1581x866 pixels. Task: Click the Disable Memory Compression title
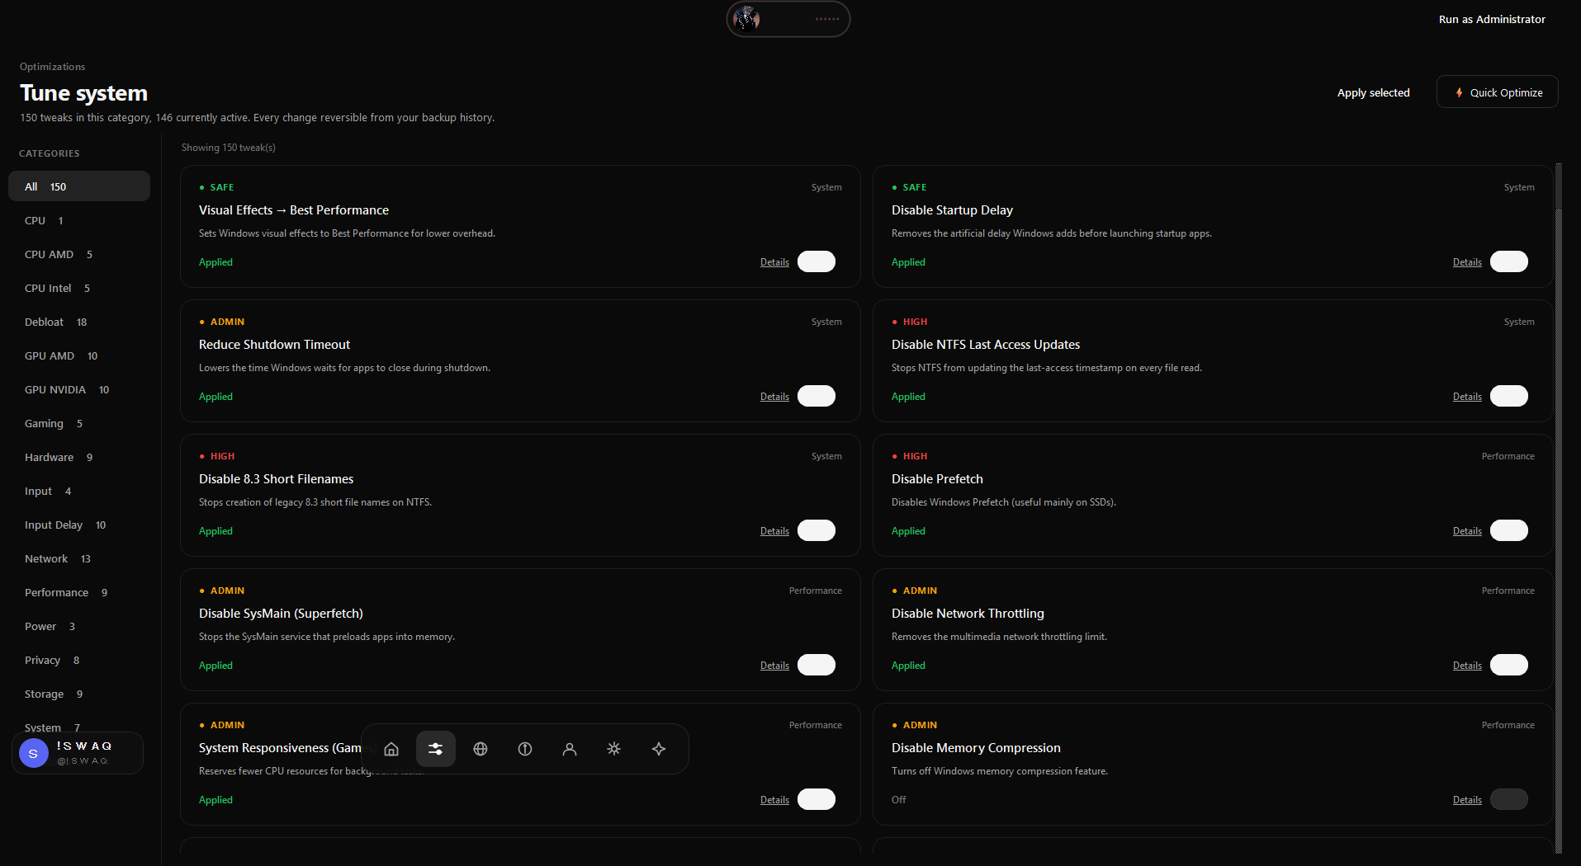tap(976, 748)
